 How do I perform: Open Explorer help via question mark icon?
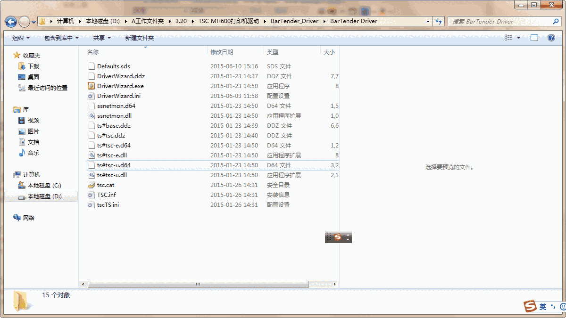tap(551, 37)
